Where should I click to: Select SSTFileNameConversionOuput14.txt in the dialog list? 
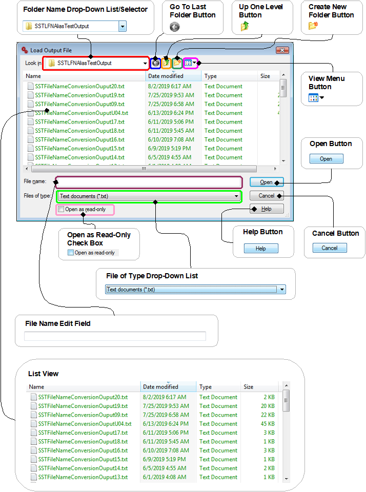pyautogui.click(x=80, y=157)
